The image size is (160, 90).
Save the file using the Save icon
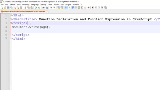(8, 7)
